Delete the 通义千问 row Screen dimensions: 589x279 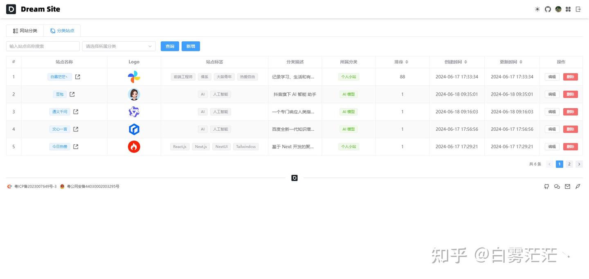[571, 112]
